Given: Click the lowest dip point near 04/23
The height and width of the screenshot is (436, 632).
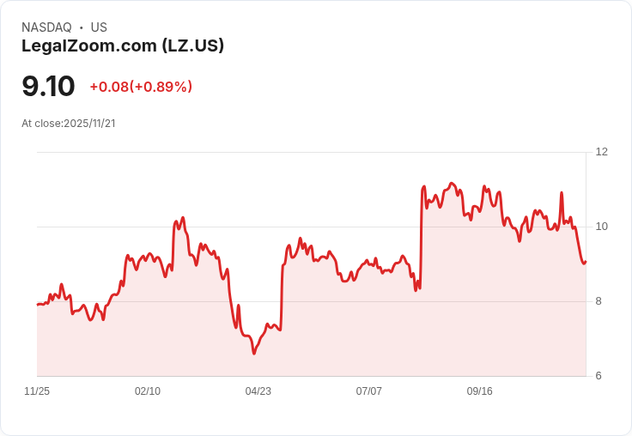Looking at the screenshot, I should [254, 354].
